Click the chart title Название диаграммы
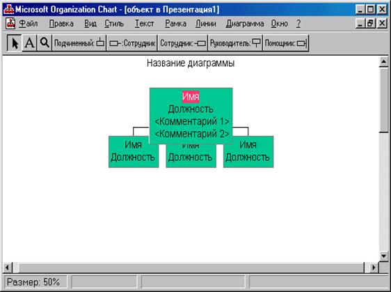The image size is (391, 292). pyautogui.click(x=191, y=63)
